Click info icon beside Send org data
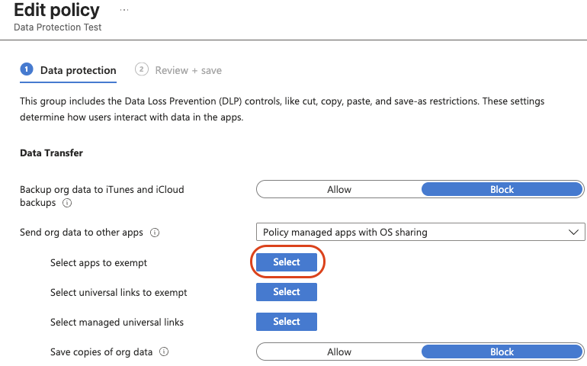Screen dimensions: 587x366 pos(156,233)
